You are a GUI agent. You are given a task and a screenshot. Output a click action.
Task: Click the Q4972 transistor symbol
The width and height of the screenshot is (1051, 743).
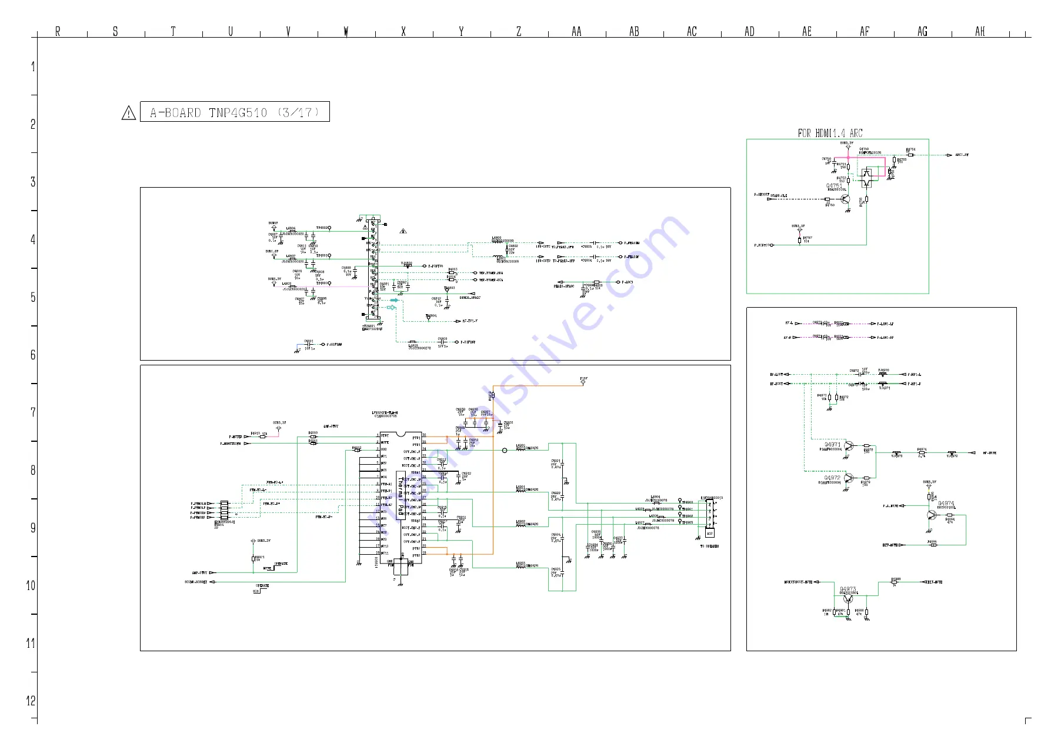[849, 478]
